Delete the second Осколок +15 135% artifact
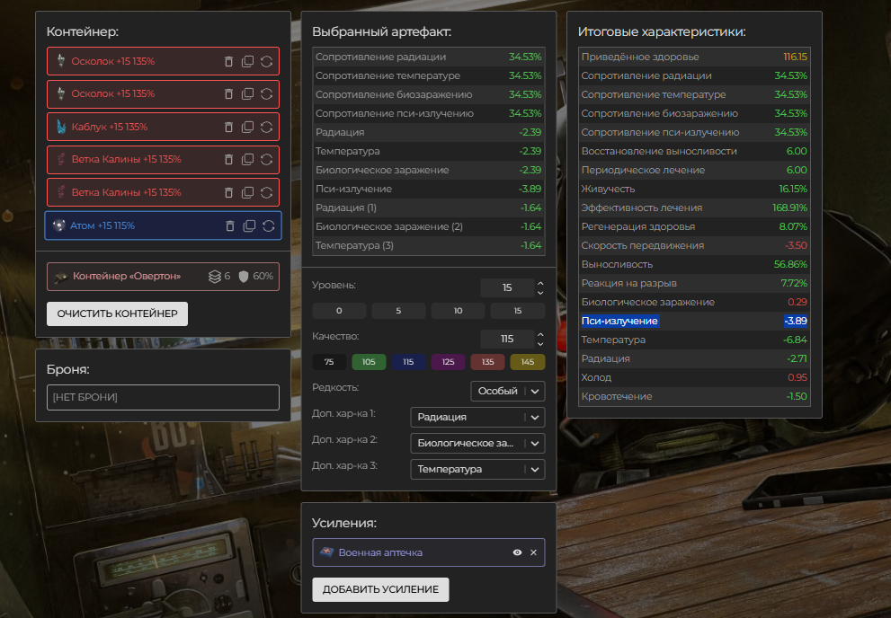The image size is (891, 618). tap(228, 94)
